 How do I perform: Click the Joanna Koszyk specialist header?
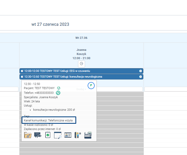[81, 52]
